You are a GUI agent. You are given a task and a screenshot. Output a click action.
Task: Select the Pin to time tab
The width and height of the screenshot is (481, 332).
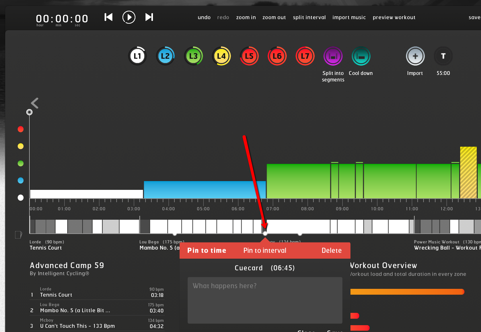click(x=207, y=251)
